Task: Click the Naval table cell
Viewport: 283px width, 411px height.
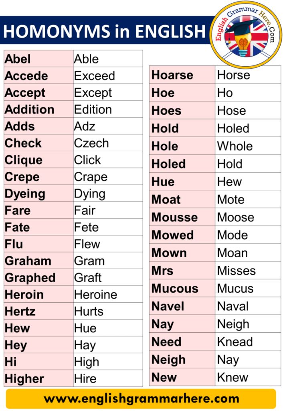Action: [248, 306]
